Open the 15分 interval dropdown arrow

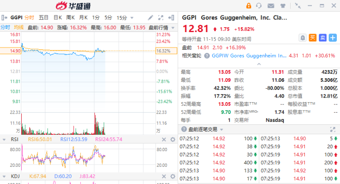pos(132,18)
